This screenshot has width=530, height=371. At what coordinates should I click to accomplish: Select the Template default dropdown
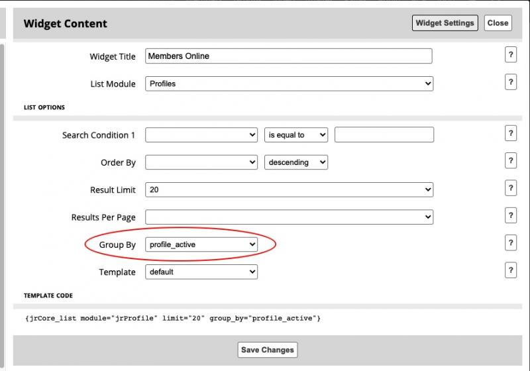pos(201,272)
